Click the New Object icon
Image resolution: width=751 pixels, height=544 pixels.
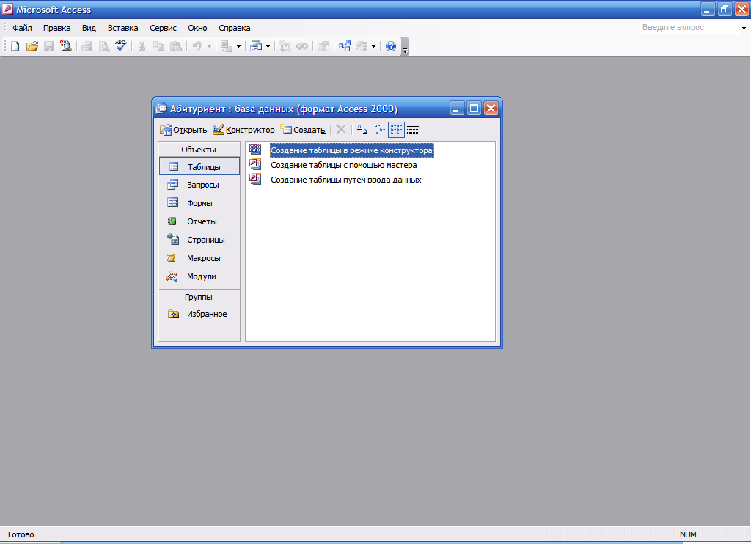point(362,46)
